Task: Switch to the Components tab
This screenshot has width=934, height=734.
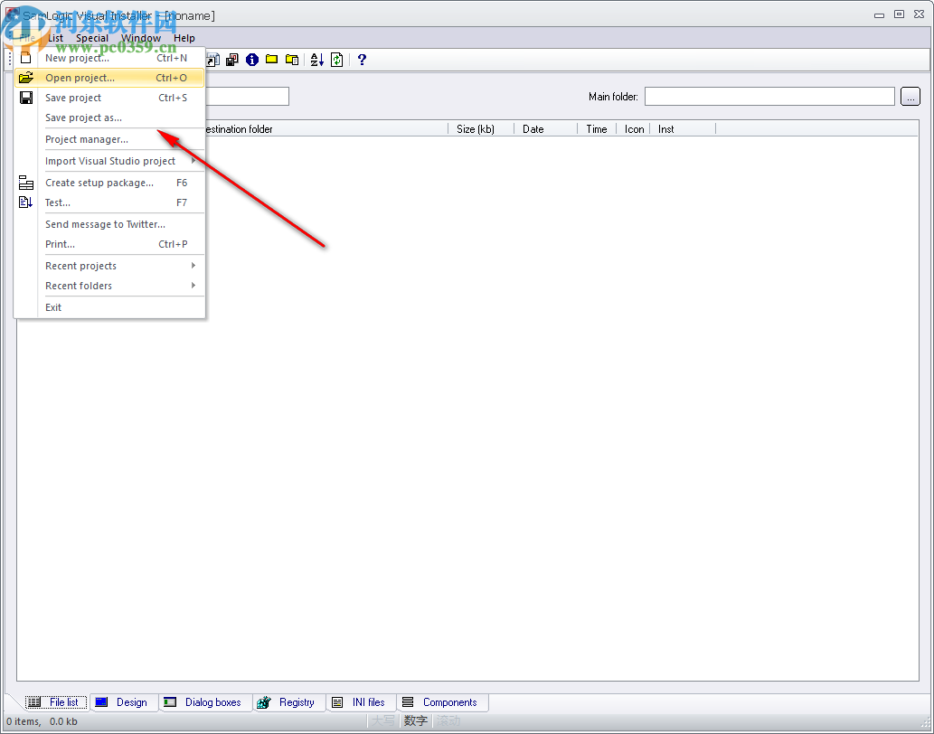Action: 442,702
